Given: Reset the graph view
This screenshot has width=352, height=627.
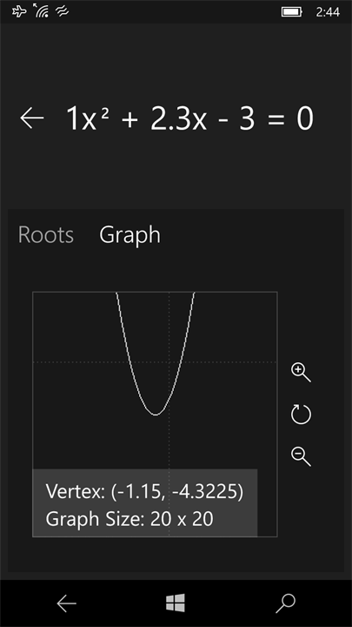Looking at the screenshot, I should point(301,414).
